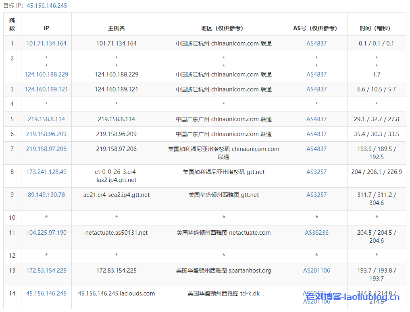The image size is (410, 312).
Task: Click the IP column header
Action: 46,28
